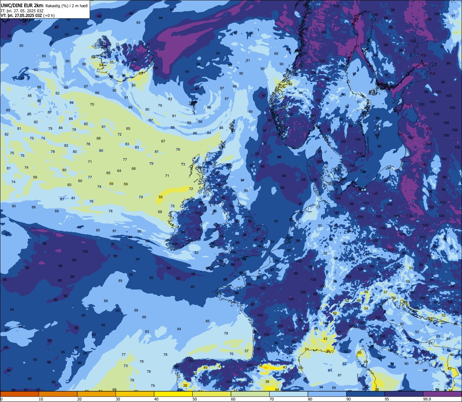Click the legend label "99.9"

pos(427,399)
